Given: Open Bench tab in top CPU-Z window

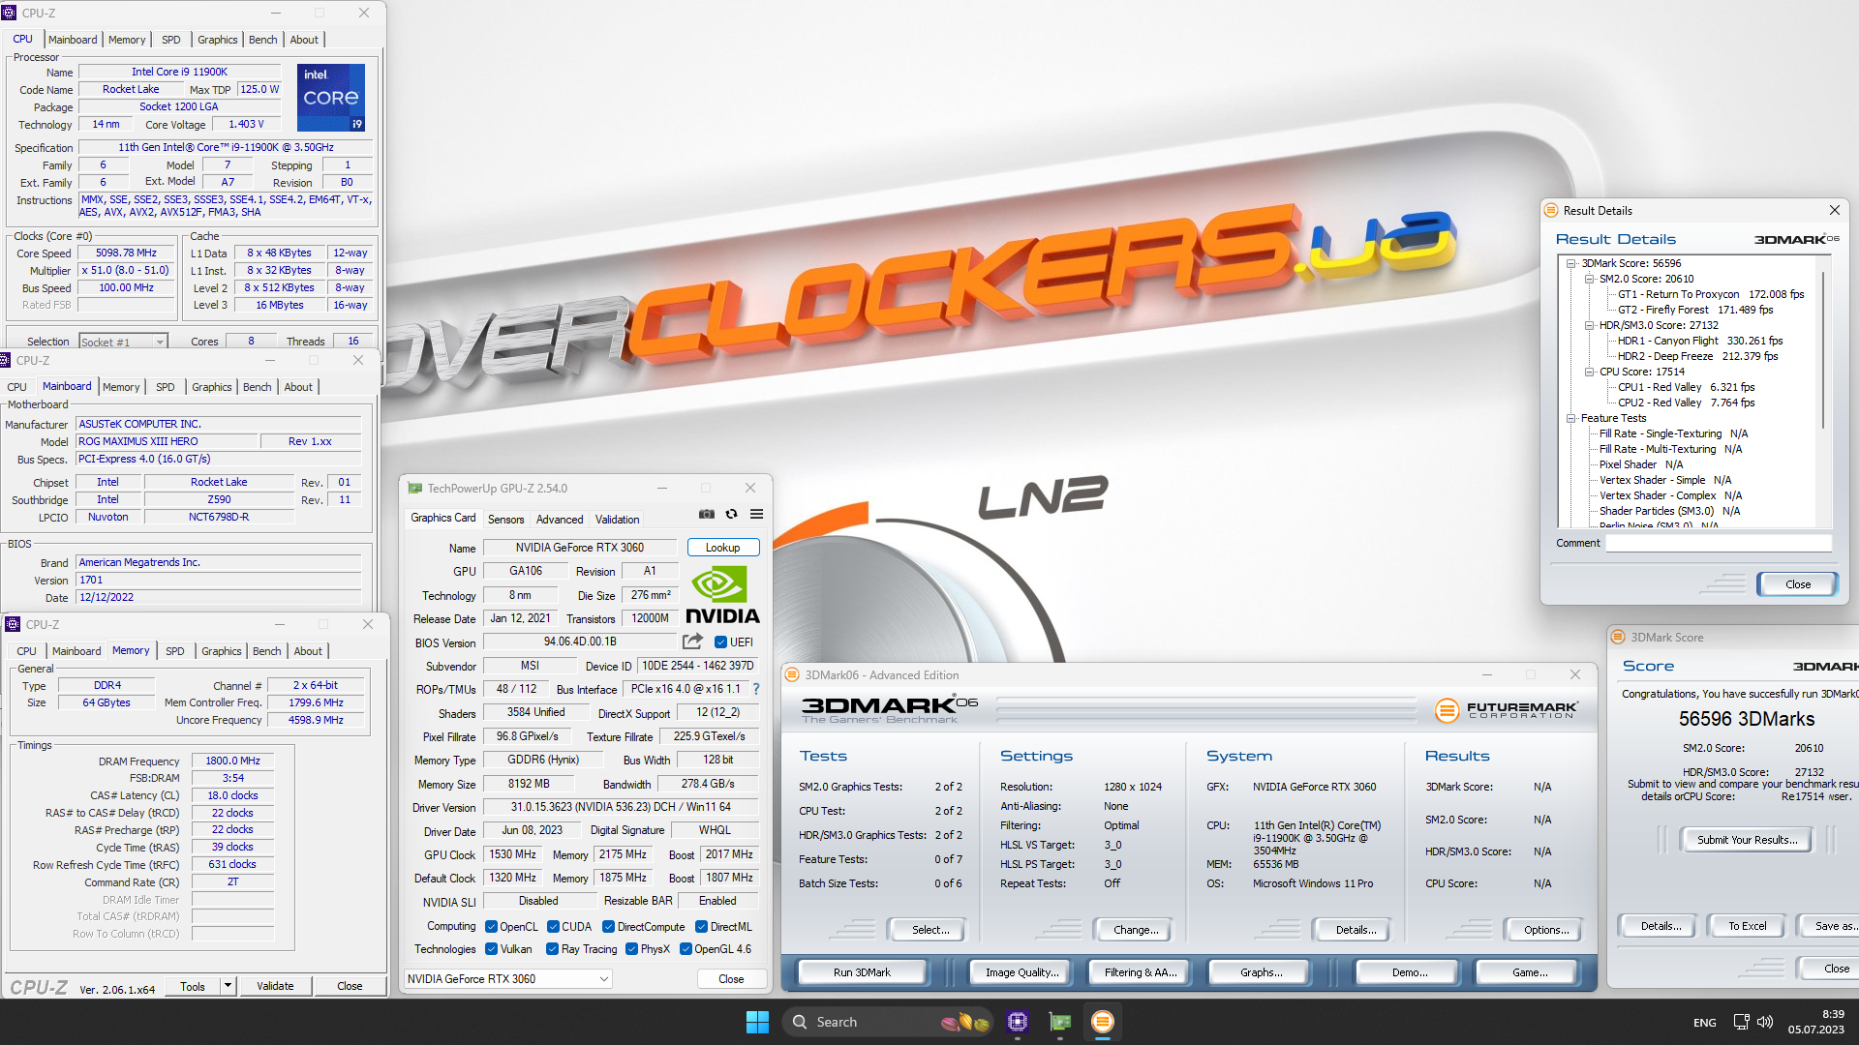Looking at the screenshot, I should (x=262, y=40).
